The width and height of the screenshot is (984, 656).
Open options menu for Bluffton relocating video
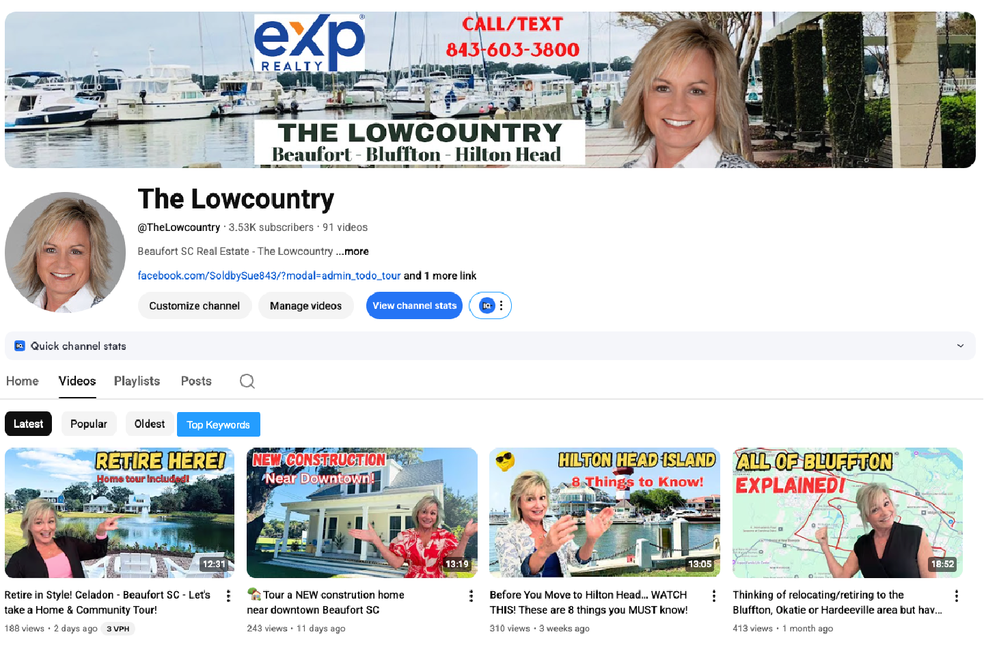[x=957, y=596]
